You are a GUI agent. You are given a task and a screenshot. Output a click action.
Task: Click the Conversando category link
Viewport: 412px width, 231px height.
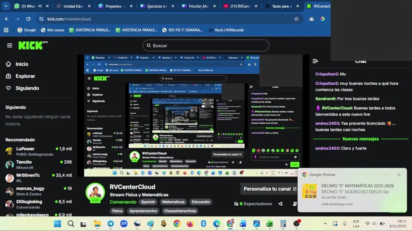tap(123, 202)
